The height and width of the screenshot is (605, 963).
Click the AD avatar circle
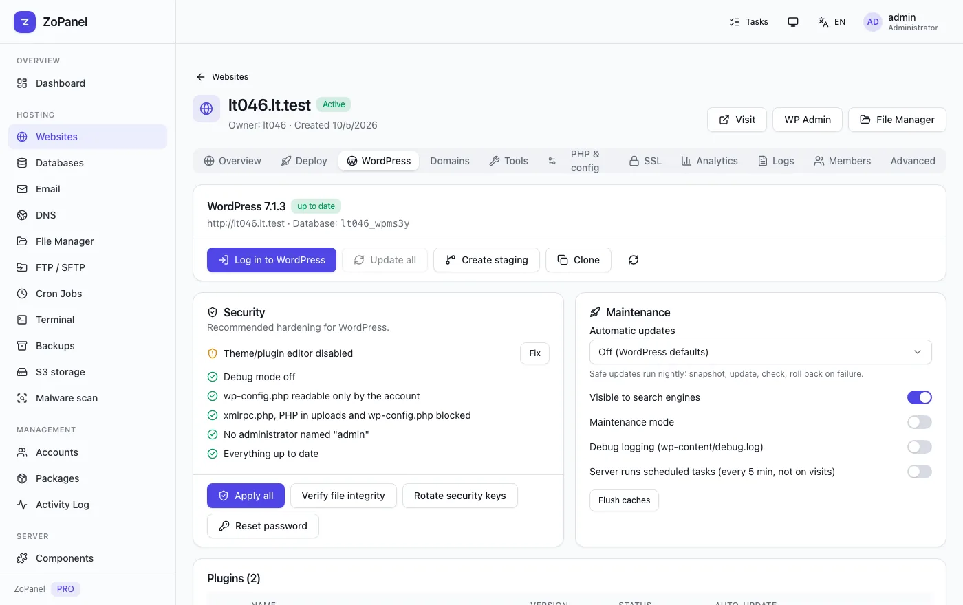point(873,22)
